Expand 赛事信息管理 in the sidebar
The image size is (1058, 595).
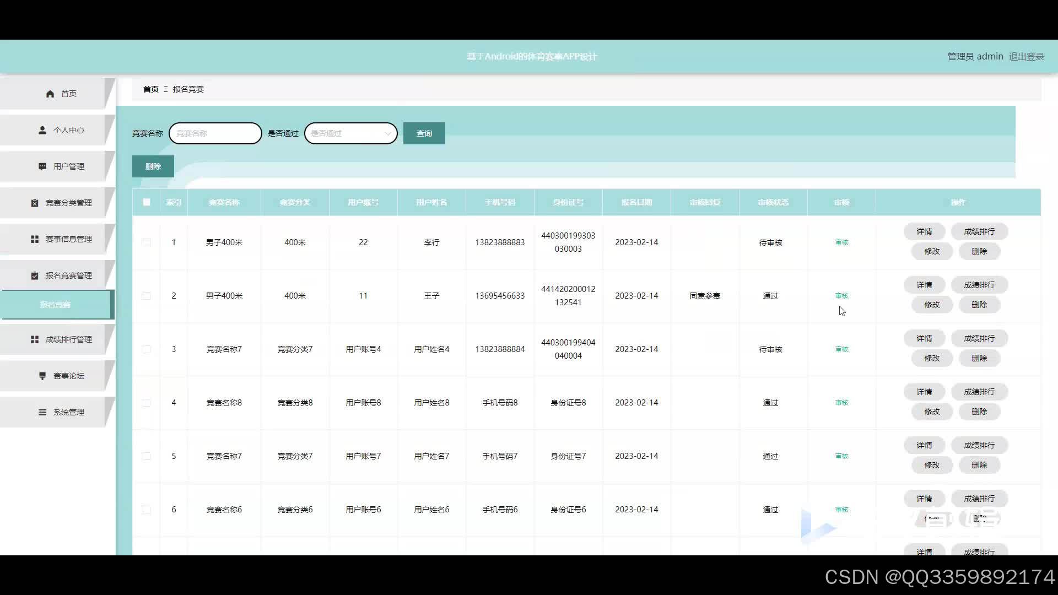[57, 239]
